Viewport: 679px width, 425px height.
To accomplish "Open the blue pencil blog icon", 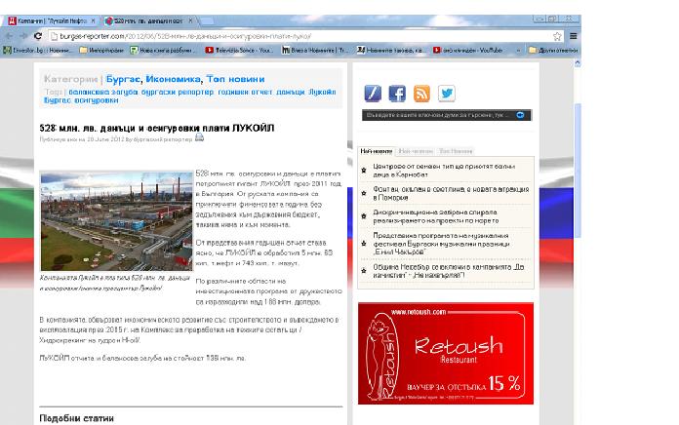I will click(x=373, y=93).
